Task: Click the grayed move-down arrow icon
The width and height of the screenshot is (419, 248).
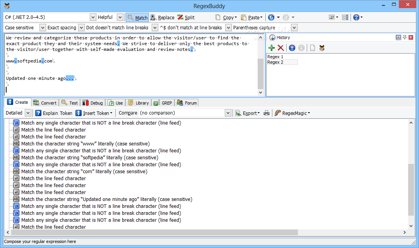Action: (301, 48)
